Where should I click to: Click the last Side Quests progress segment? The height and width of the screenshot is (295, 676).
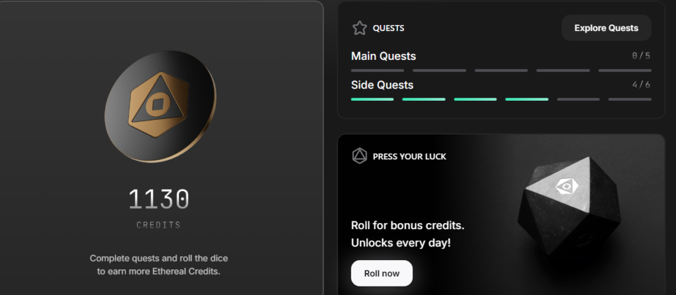629,99
